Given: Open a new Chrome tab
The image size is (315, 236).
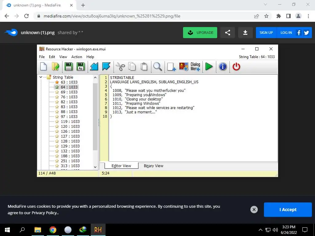Looking at the screenshot, I should (83, 6).
